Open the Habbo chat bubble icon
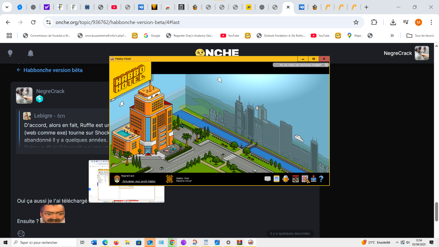Image resolution: width=439 pixels, height=247 pixels. [268, 179]
